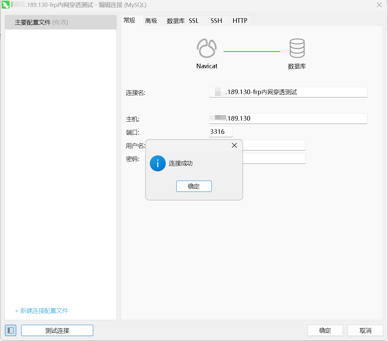Close the 连接成功 popup with X
Viewport: 388px width, 341px height.
(234, 145)
